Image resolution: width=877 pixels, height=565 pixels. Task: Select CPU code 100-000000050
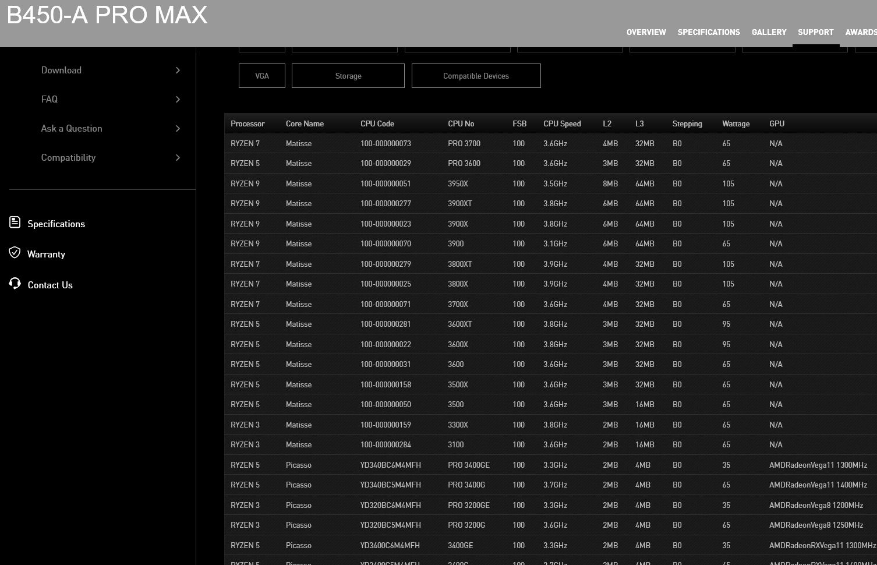(x=386, y=404)
